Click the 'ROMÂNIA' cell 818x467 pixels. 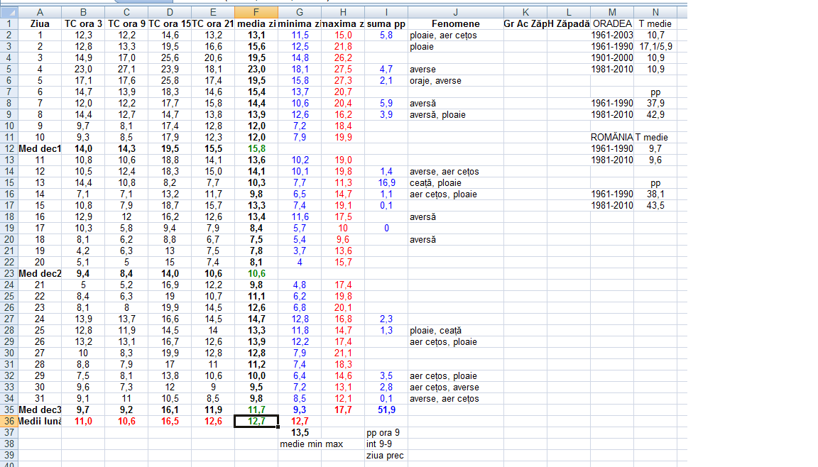click(612, 138)
